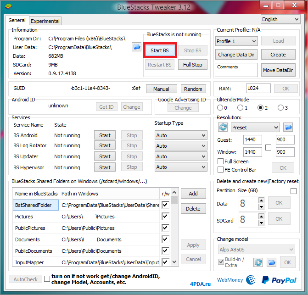
Task: Select GlRenderMode option 0
Action: [220, 108]
